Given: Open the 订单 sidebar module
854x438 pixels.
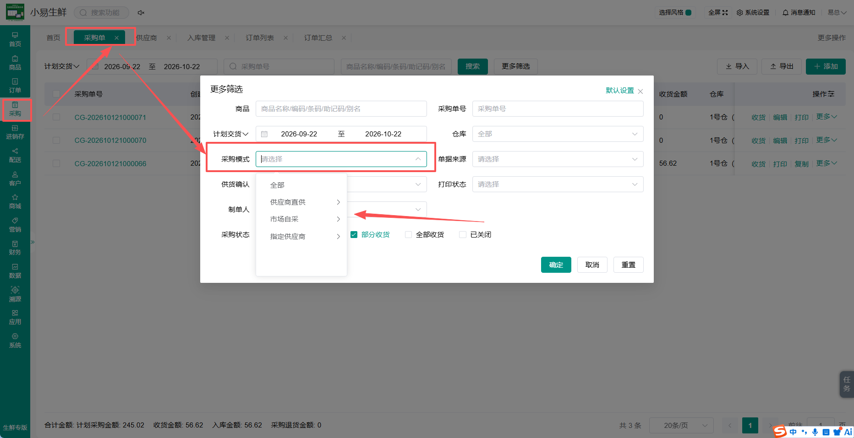Looking at the screenshot, I should pos(15,86).
